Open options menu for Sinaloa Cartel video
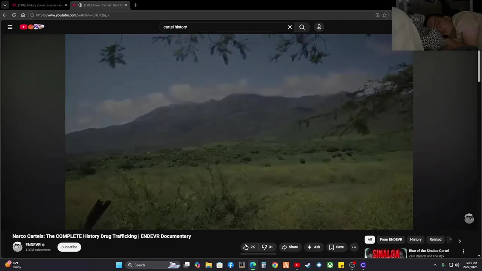The width and height of the screenshot is (482, 271). pos(464,251)
